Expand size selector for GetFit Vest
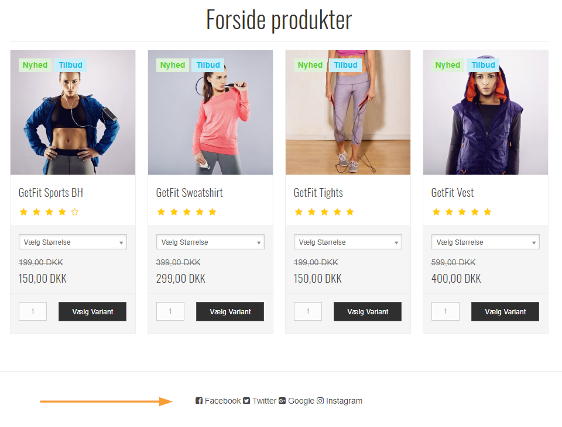 click(486, 242)
